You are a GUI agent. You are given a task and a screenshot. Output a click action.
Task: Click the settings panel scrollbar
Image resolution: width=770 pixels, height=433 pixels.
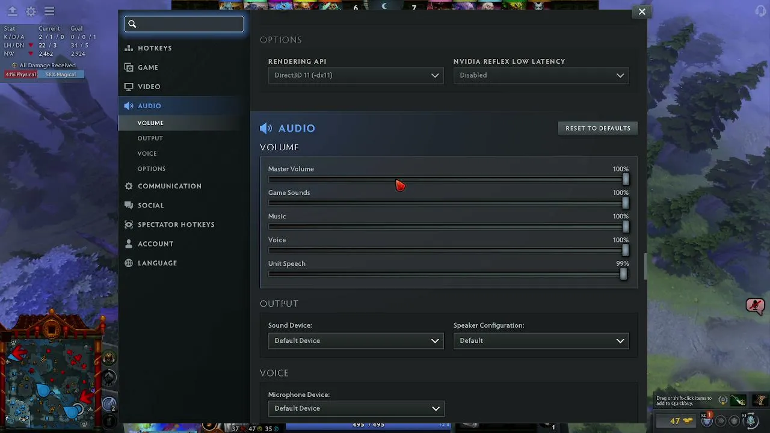(x=645, y=266)
